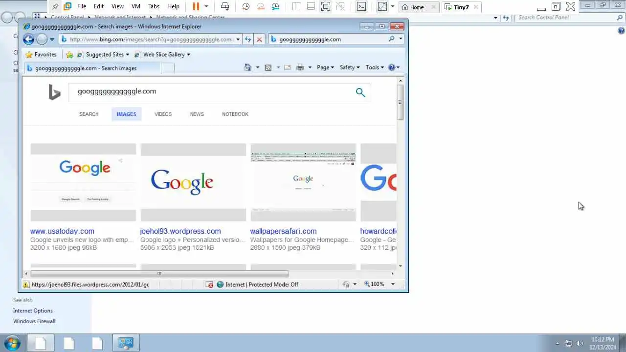Open search provider dropdown arrow in IE
The height and width of the screenshot is (352, 626).
click(x=401, y=39)
